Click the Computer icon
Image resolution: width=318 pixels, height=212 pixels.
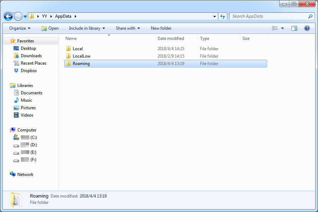(13, 130)
